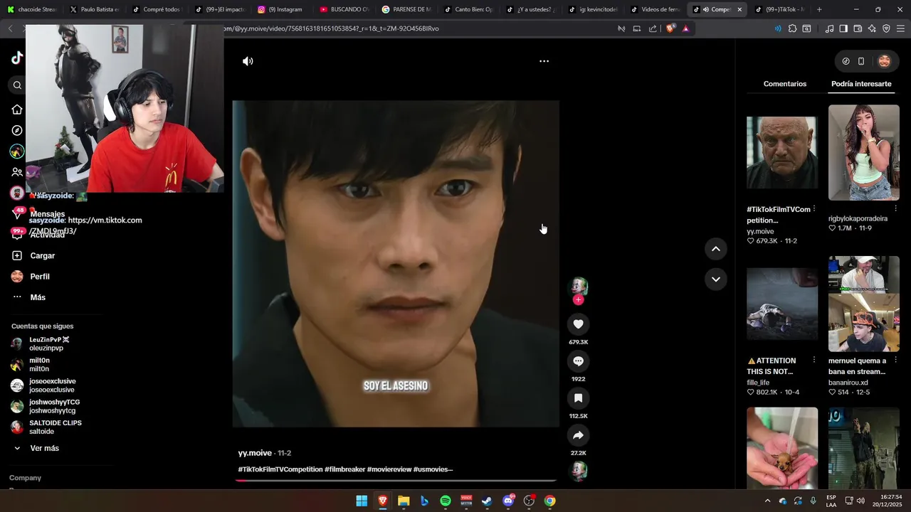Screen dimensions: 911x512
Task: Click the TikTok logo in the sidebar
Action: tap(17, 58)
